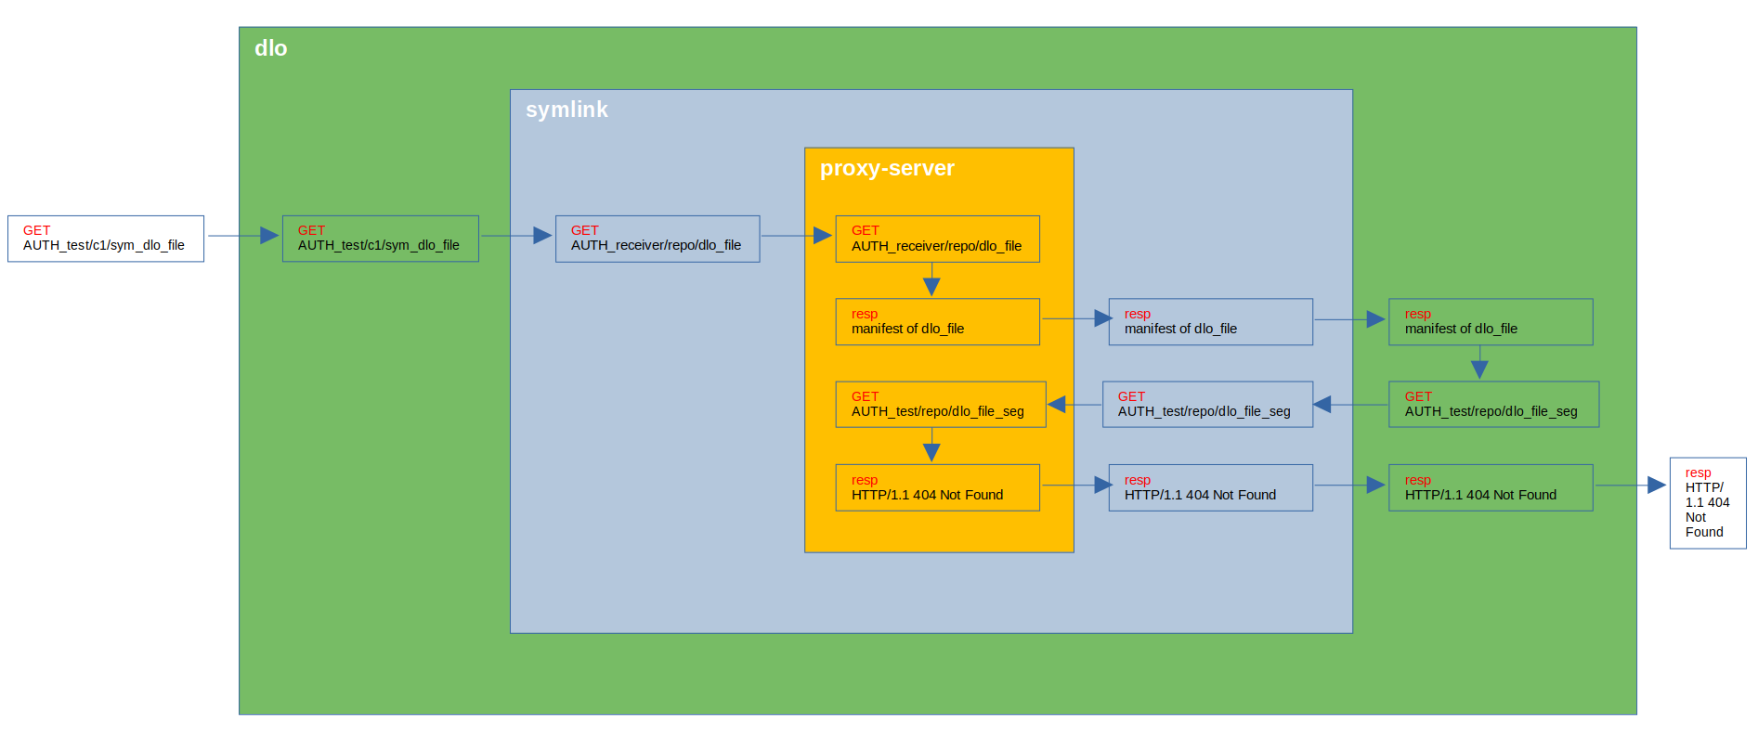Pick the green 'HTTP/1.1 404 Not Found' box

1491,487
